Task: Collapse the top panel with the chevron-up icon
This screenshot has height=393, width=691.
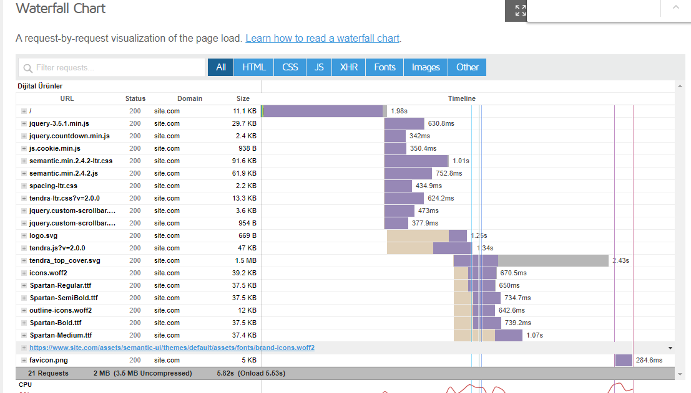Action: click(675, 7)
